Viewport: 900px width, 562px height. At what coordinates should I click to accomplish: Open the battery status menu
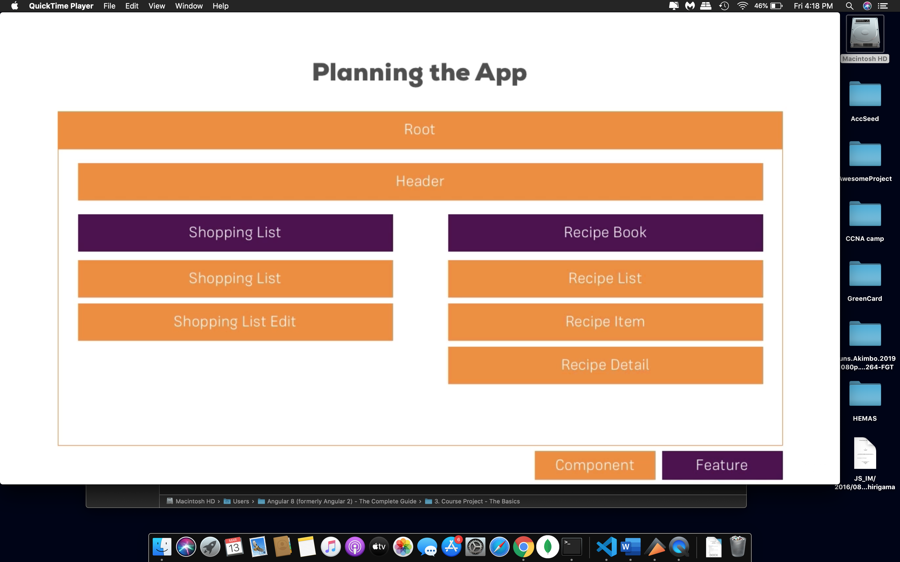tap(776, 6)
